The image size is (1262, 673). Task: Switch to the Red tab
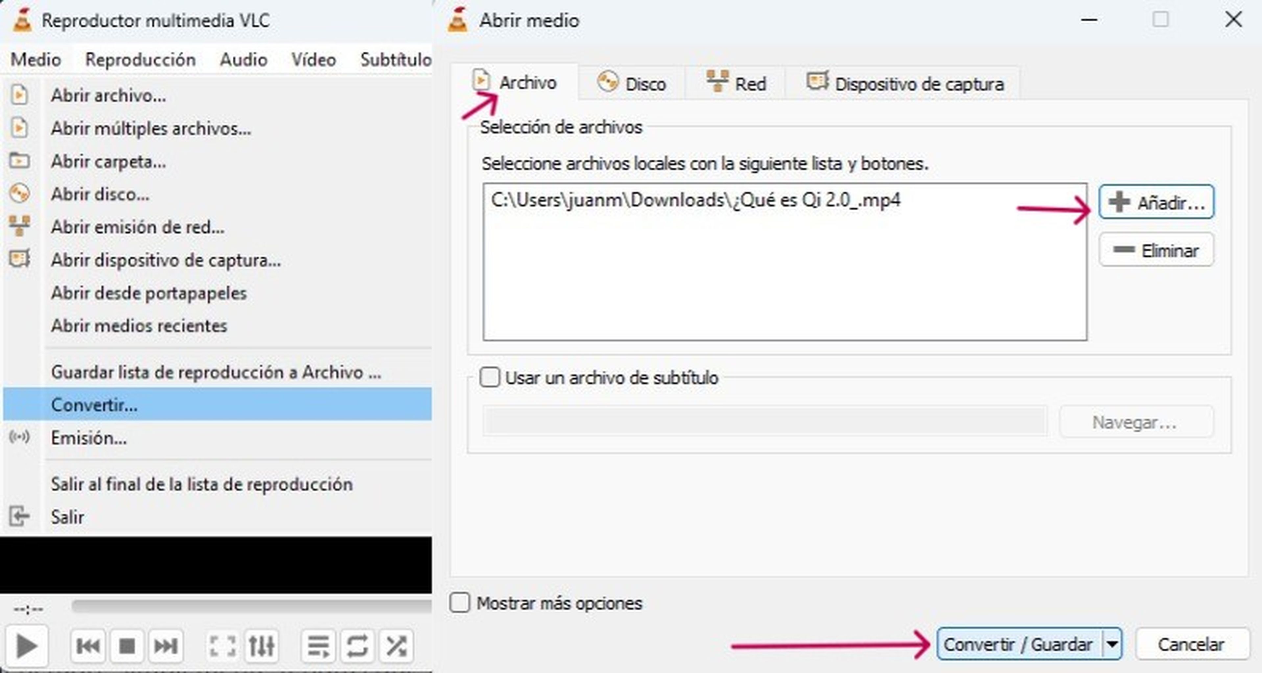pyautogui.click(x=736, y=83)
